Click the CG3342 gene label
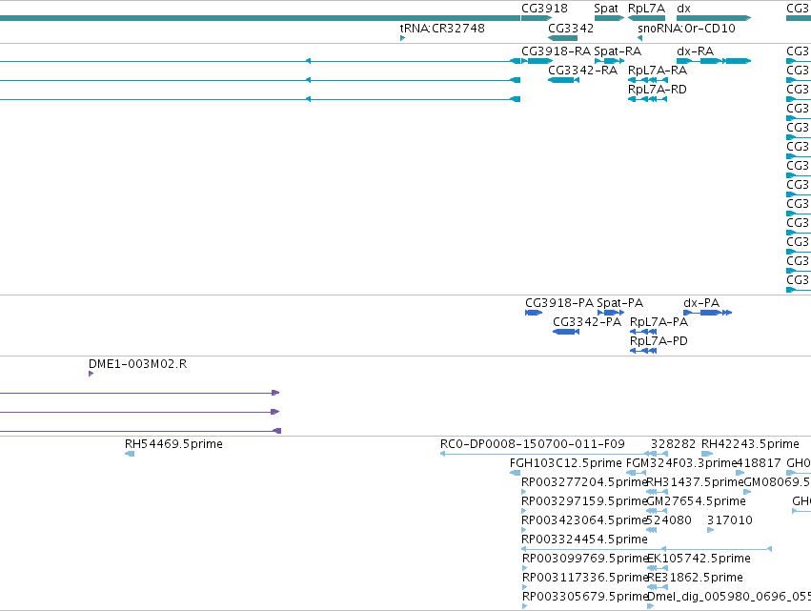811x611 pixels. [x=571, y=28]
